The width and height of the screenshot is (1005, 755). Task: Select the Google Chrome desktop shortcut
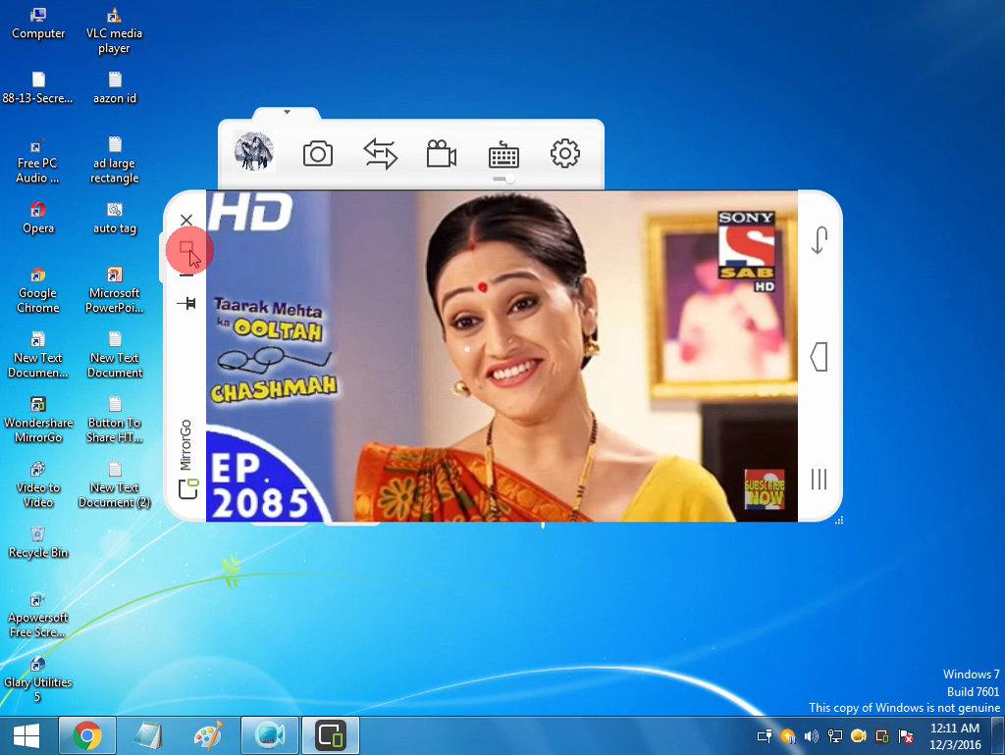pos(38,291)
